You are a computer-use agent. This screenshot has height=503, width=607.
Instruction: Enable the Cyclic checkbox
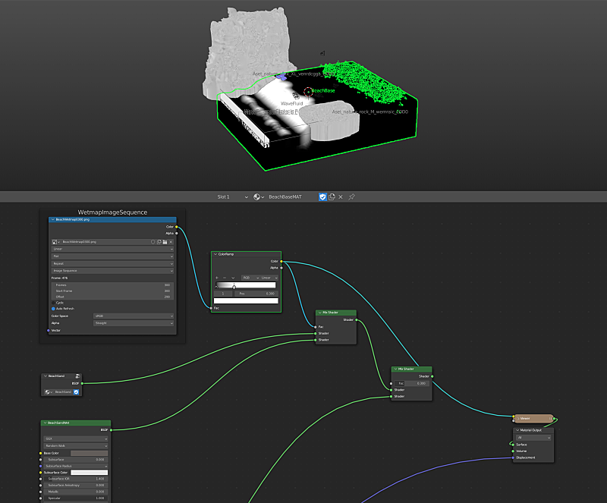coord(53,302)
